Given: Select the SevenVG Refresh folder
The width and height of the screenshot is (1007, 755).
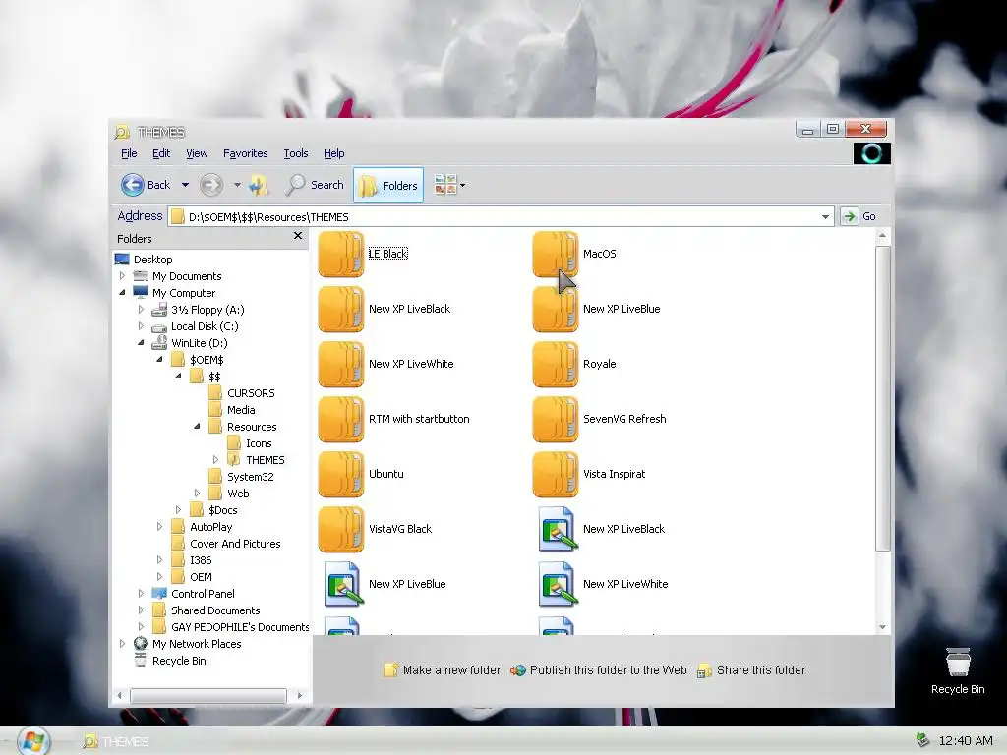Looking at the screenshot, I should tap(599, 419).
